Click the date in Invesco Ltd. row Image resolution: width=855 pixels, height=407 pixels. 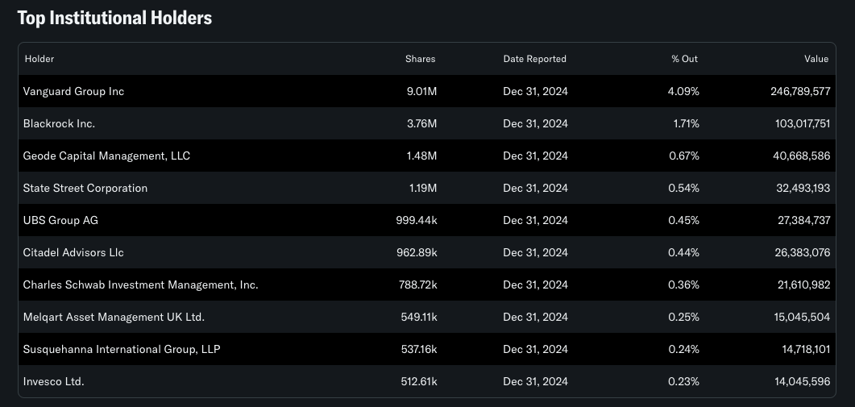[535, 381]
